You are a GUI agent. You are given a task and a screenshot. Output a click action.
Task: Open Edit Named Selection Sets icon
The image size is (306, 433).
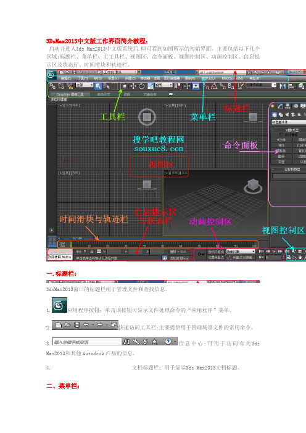pyautogui.click(x=240, y=86)
